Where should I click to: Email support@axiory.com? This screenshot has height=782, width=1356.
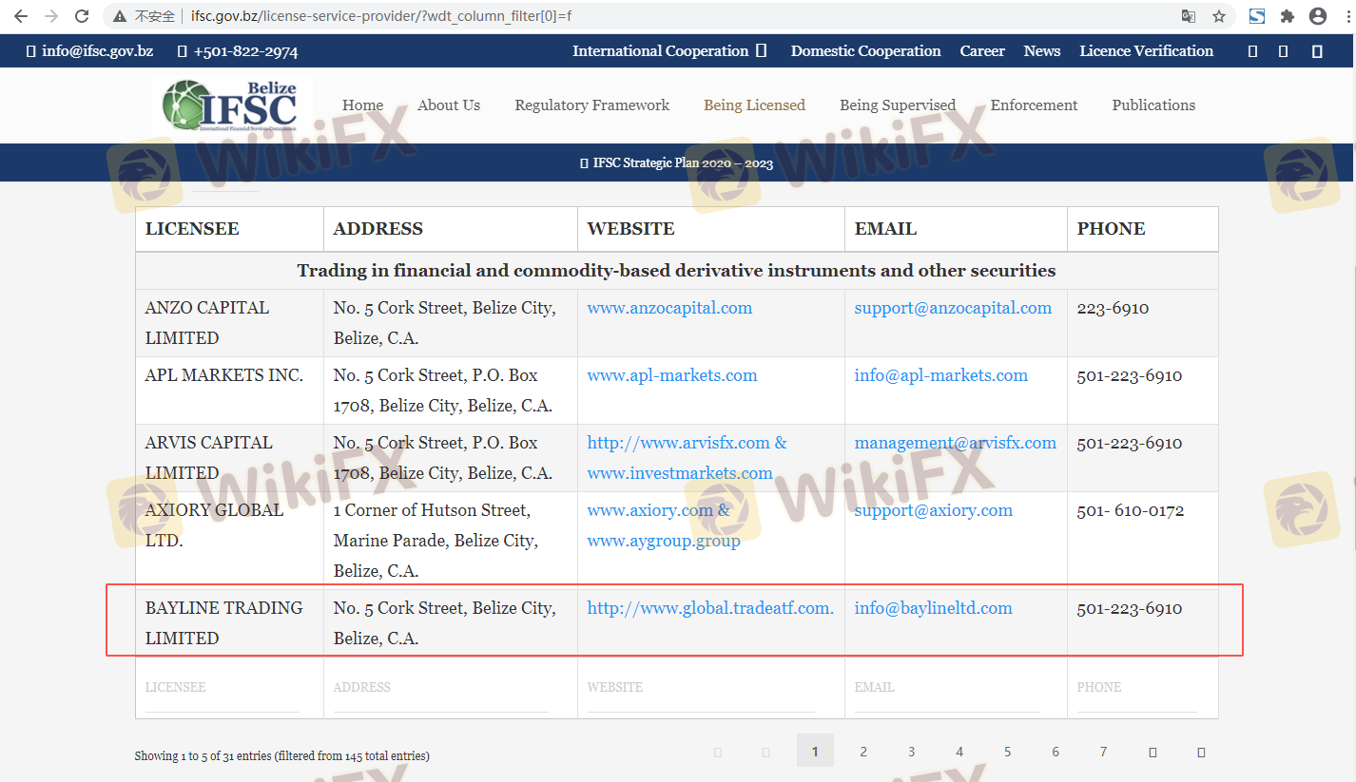(933, 510)
